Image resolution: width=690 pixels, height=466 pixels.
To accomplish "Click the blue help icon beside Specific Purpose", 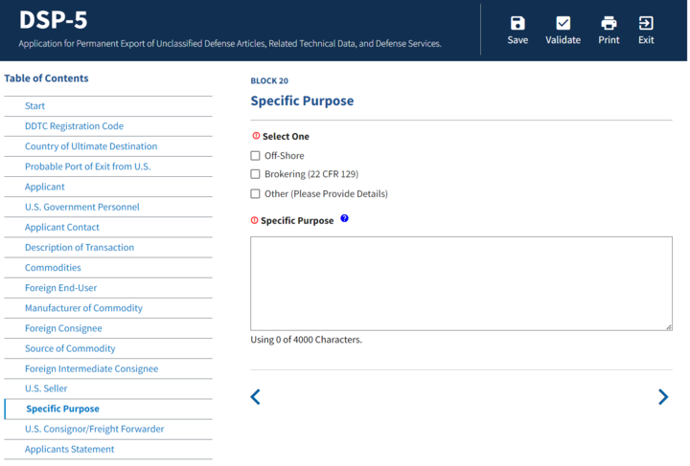I will point(345,219).
